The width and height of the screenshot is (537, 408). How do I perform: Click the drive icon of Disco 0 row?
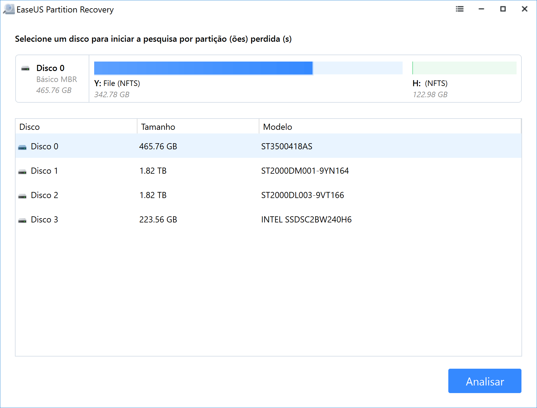point(22,147)
